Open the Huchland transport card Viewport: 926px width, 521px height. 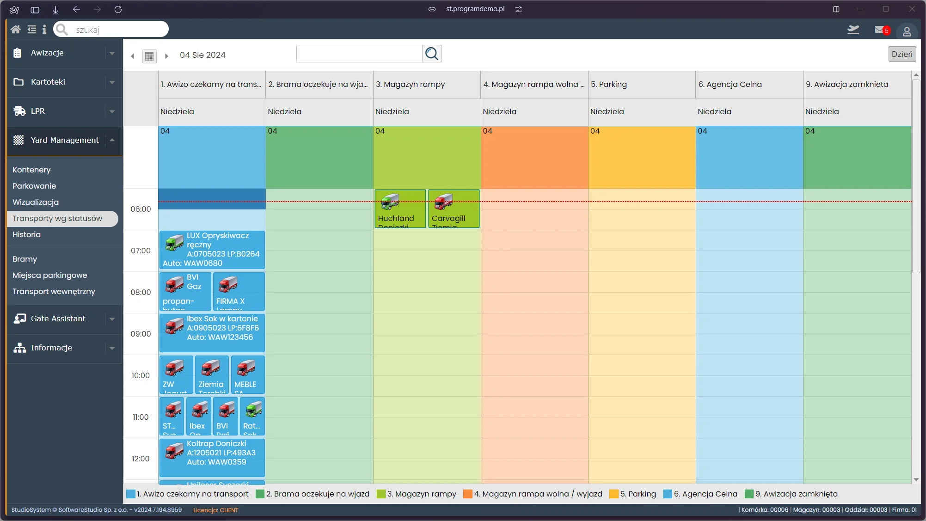400,208
